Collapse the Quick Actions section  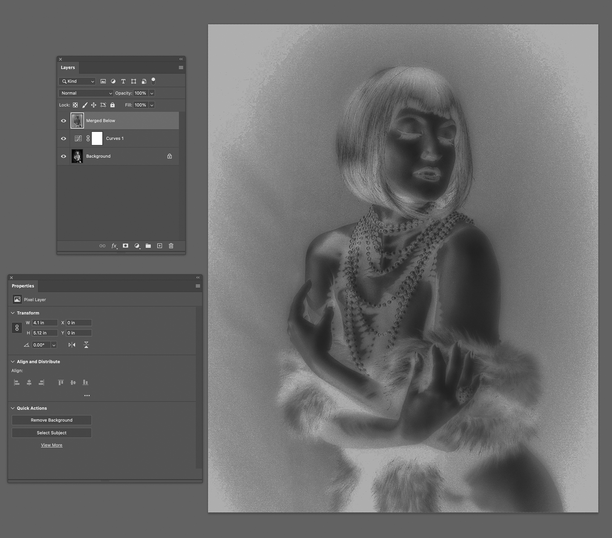(13, 408)
